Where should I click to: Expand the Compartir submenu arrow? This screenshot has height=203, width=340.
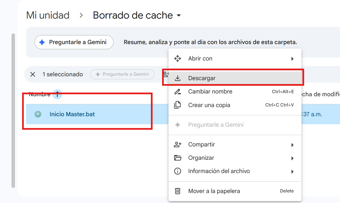point(292,145)
